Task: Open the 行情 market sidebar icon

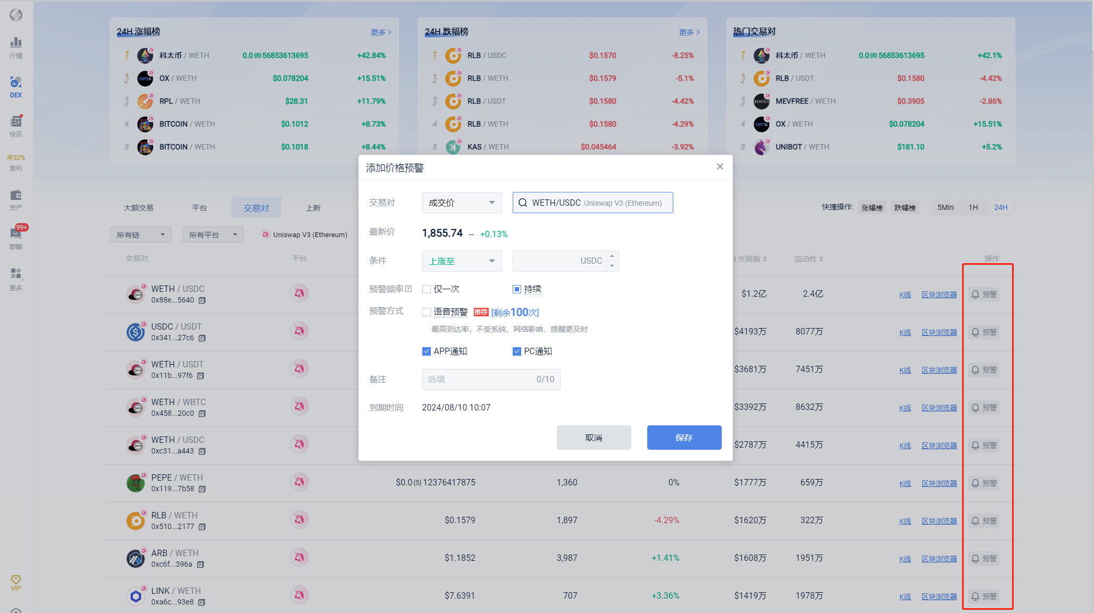Action: (16, 47)
